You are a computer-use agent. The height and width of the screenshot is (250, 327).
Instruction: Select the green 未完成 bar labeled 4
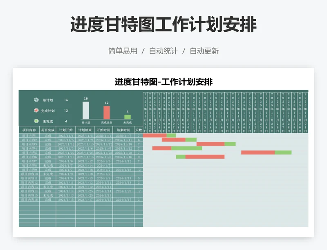[128, 117]
